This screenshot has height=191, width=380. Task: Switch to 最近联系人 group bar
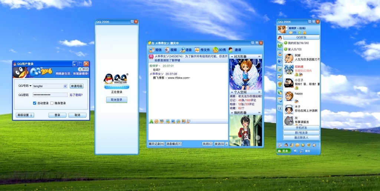point(301,138)
